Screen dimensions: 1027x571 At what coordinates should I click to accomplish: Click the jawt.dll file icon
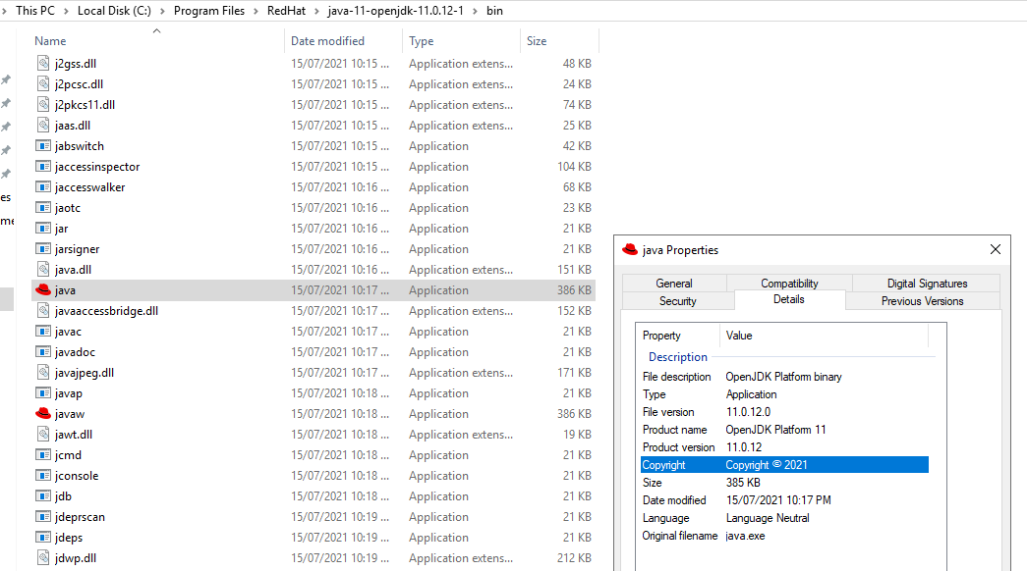(x=43, y=435)
